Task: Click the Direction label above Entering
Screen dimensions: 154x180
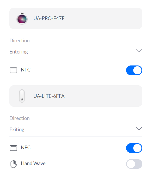Action: click(20, 40)
